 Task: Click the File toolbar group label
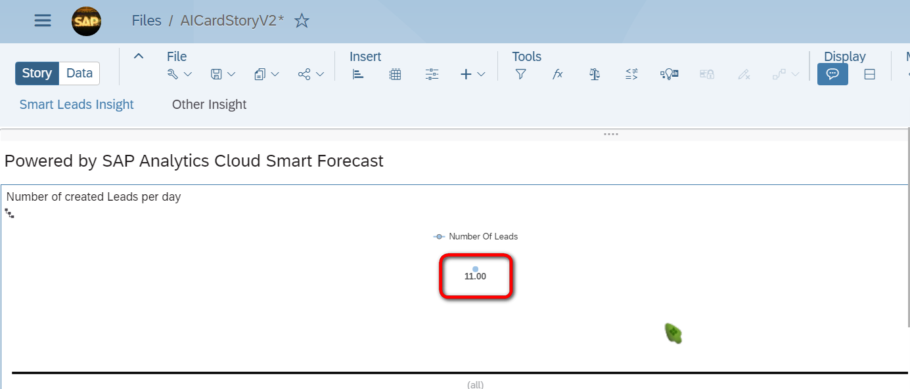click(x=177, y=56)
